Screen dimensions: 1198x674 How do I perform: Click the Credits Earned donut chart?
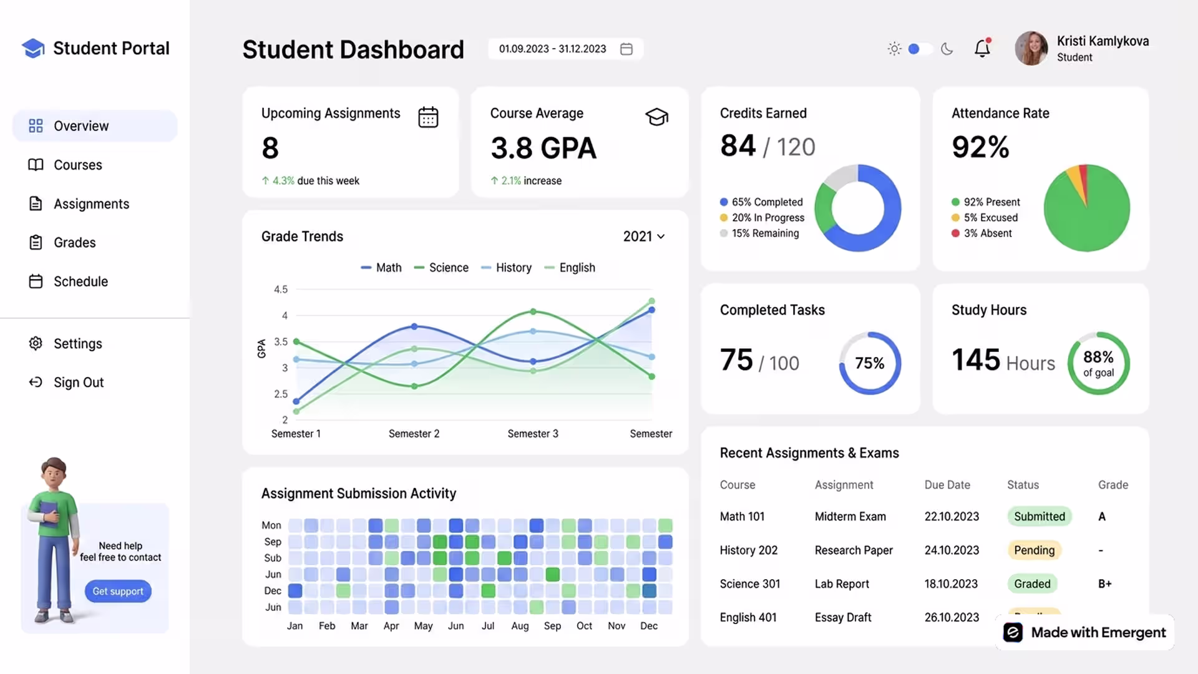[858, 208]
